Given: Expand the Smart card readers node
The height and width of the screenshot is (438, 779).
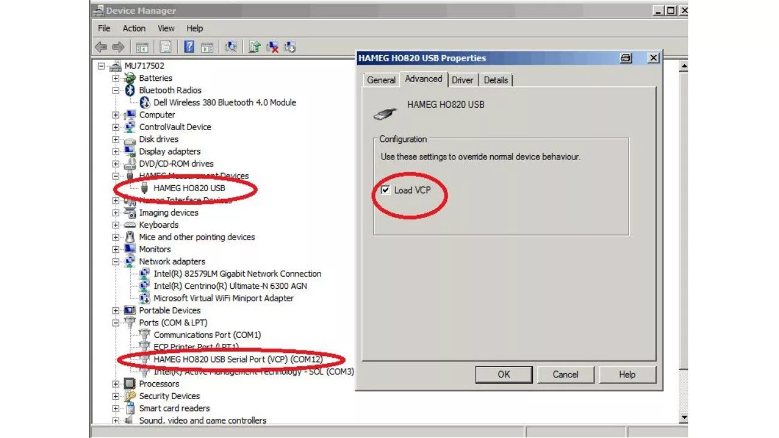Looking at the screenshot, I should (x=116, y=408).
